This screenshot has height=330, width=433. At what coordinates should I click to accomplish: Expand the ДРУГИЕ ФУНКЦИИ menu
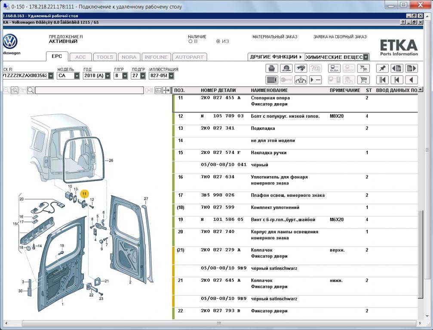pos(276,57)
